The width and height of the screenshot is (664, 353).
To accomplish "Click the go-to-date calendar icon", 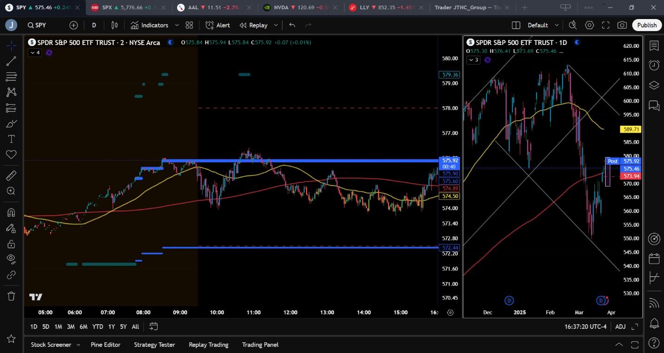I will [154, 327].
